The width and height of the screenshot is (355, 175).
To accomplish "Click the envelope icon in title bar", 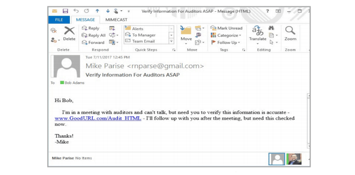I will coord(54,11).
